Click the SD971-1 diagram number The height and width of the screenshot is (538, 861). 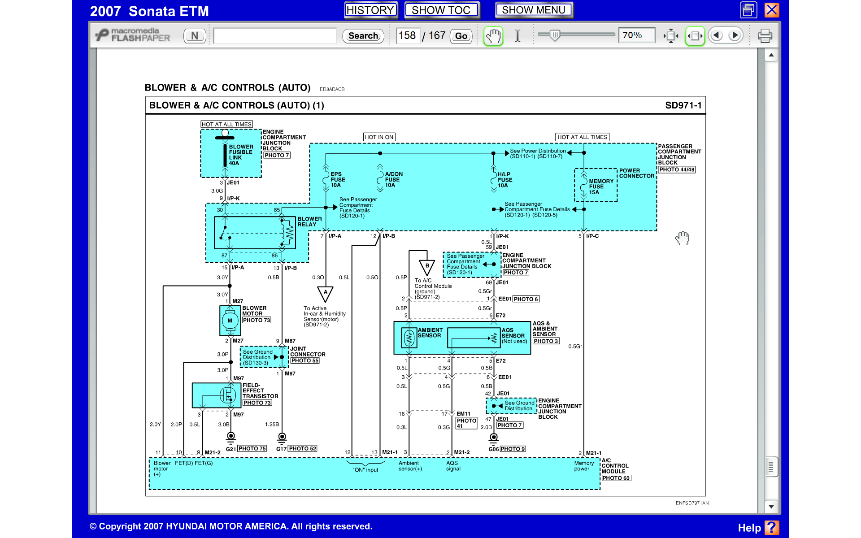tap(683, 105)
